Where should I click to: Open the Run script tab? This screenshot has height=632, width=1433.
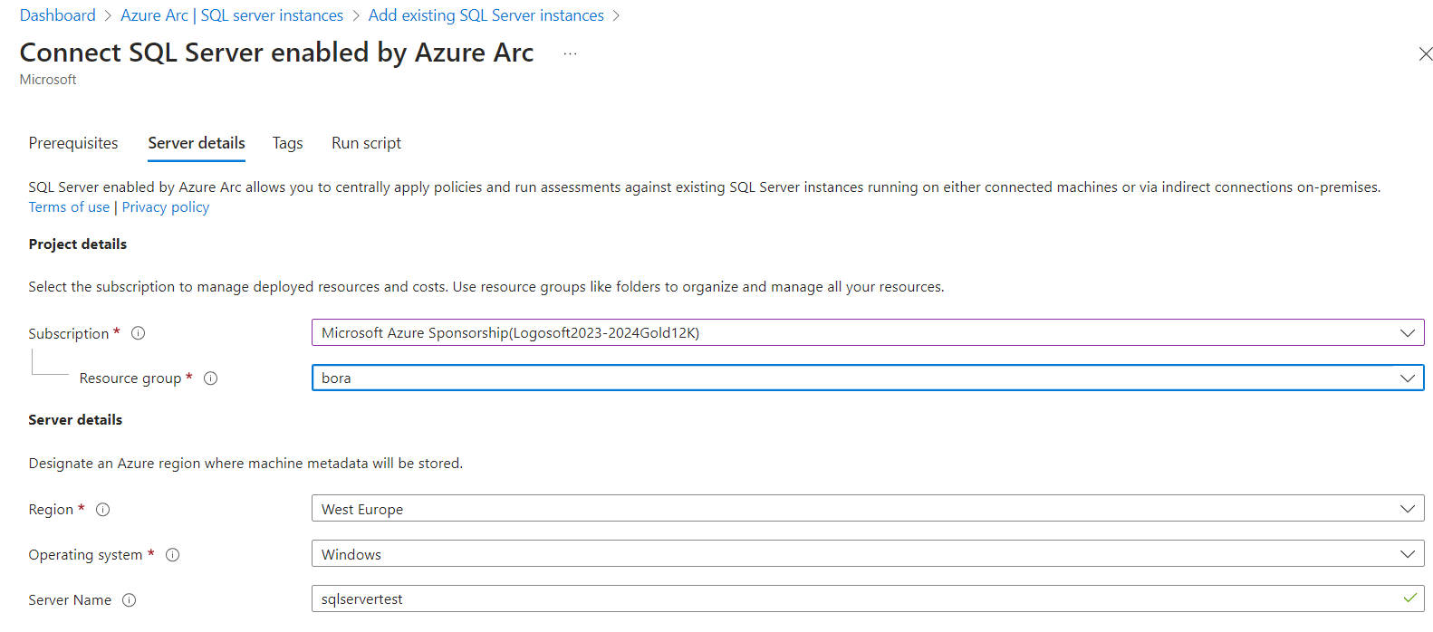point(366,143)
